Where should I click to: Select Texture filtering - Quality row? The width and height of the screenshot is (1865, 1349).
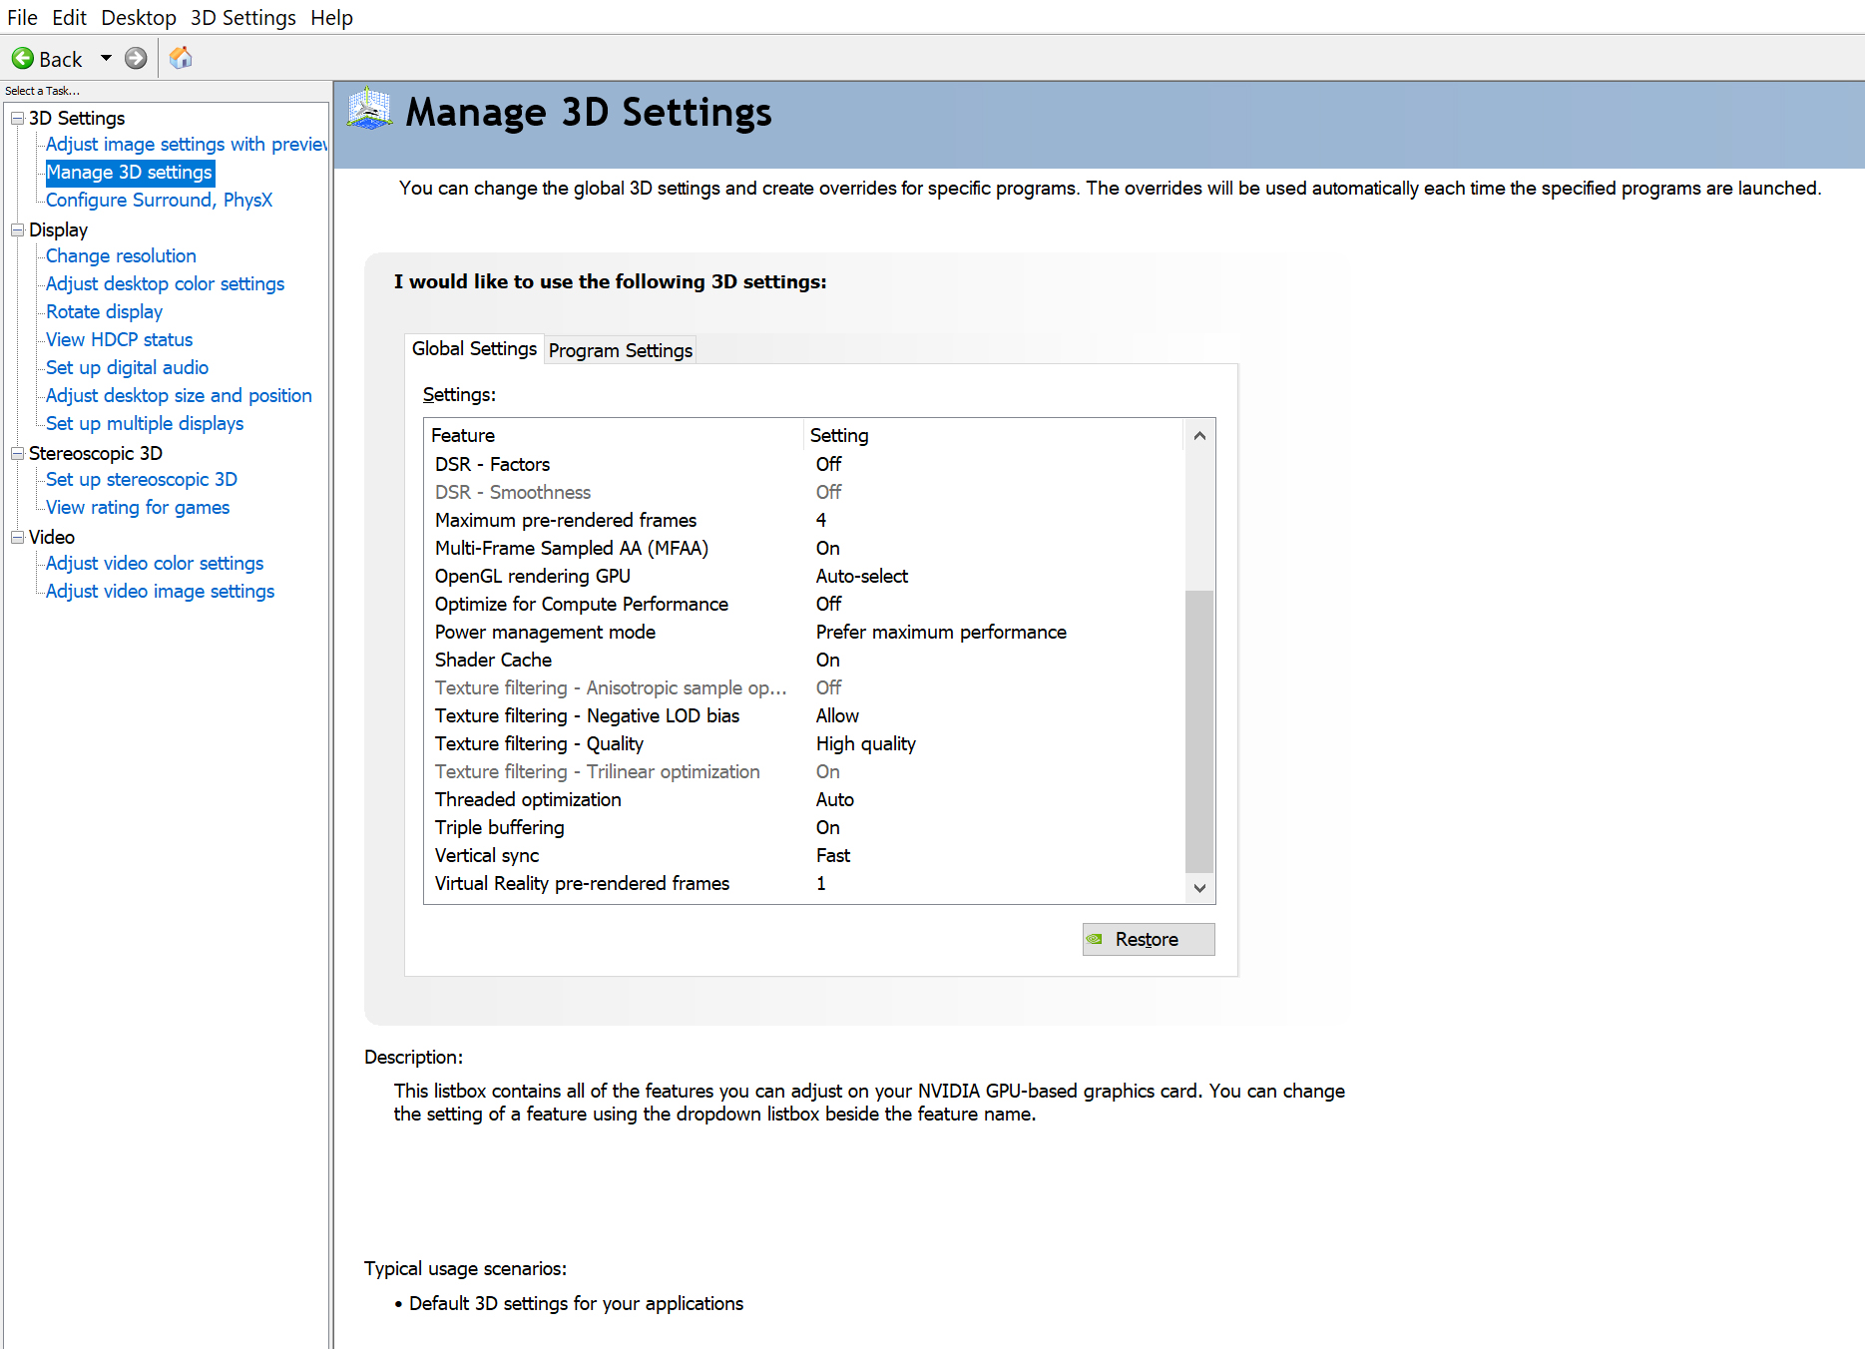tap(804, 743)
